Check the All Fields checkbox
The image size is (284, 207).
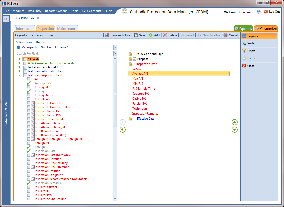point(25,59)
